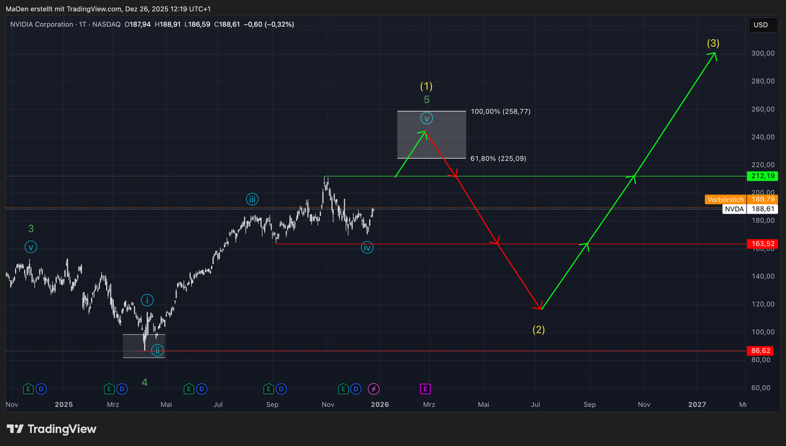Click the green 212,19 price label

761,176
